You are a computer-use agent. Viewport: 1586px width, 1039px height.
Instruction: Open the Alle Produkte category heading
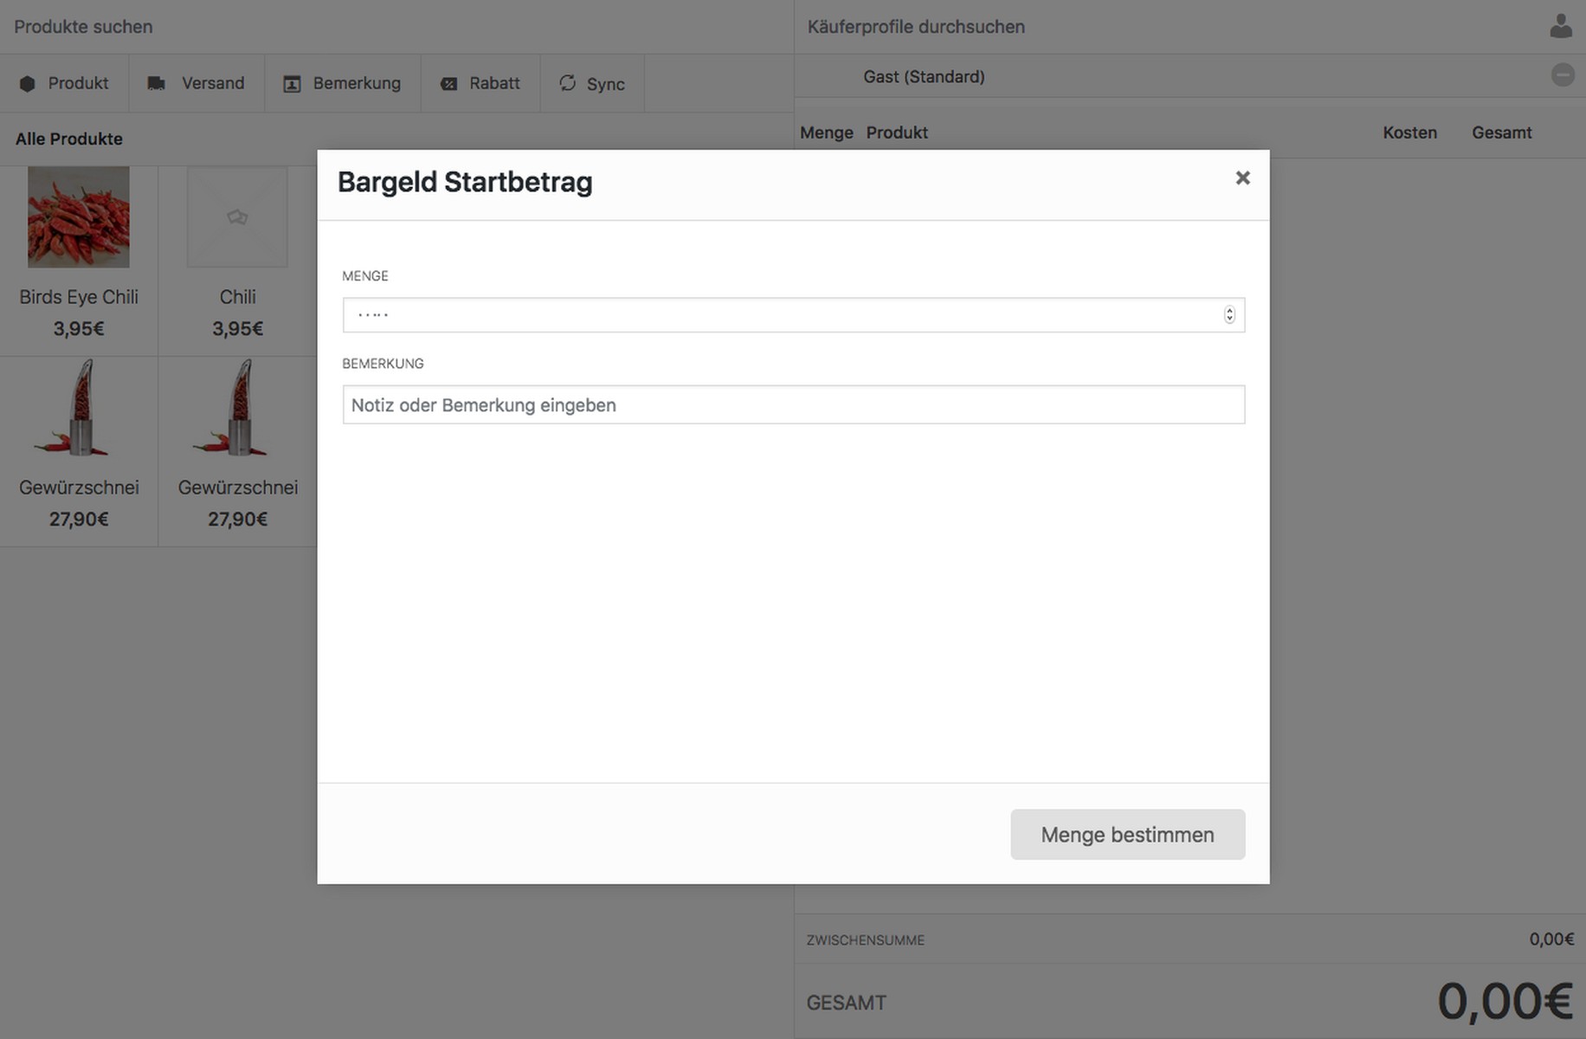pos(69,139)
